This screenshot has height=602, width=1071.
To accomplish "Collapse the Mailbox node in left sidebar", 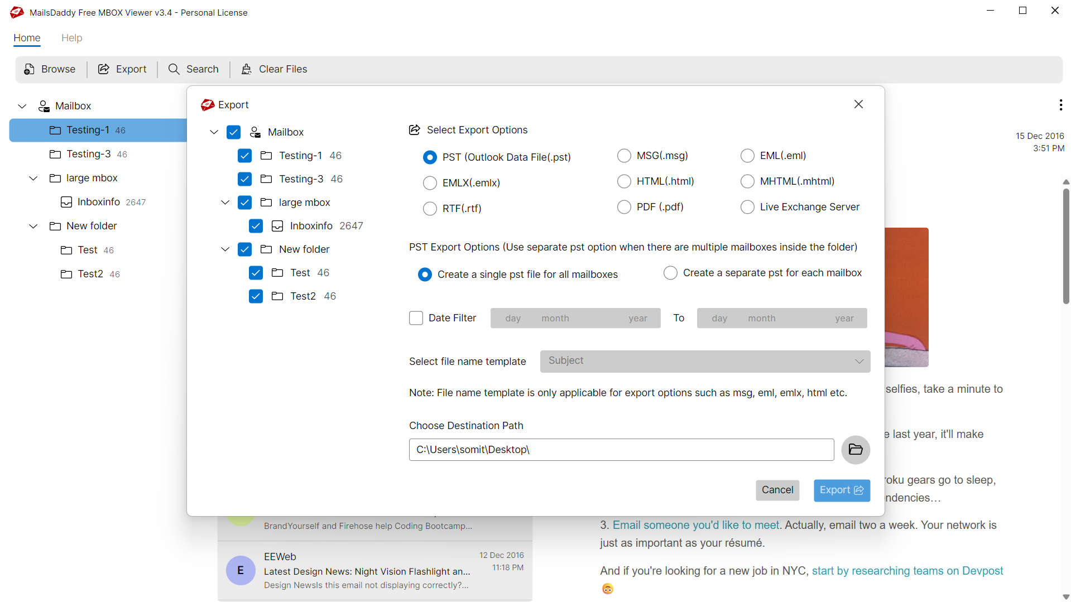I will click(22, 106).
